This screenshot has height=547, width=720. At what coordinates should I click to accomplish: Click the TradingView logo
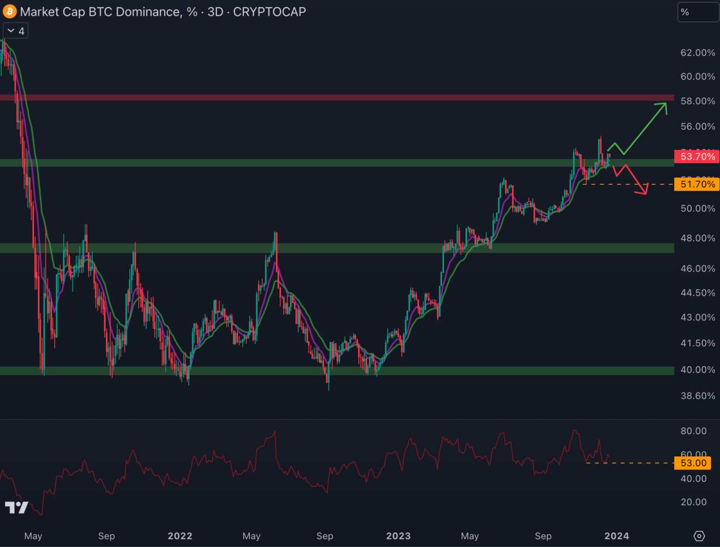(x=16, y=507)
